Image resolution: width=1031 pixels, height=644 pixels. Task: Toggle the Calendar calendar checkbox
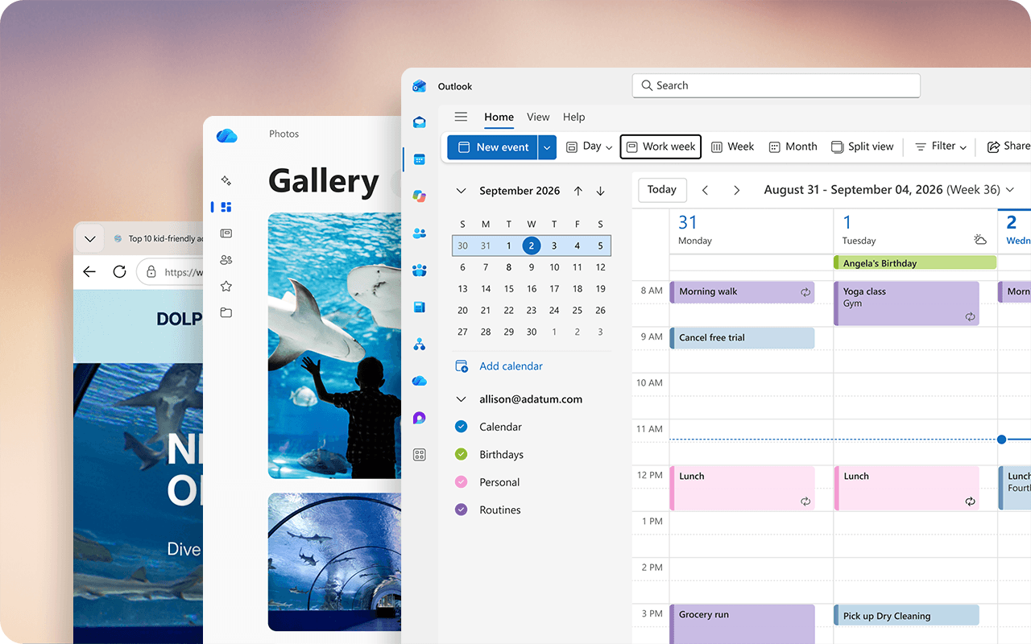point(461,427)
